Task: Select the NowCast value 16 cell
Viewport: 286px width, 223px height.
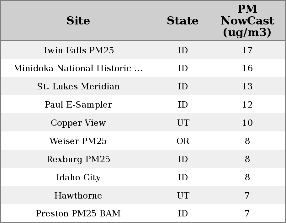Action: point(247,68)
